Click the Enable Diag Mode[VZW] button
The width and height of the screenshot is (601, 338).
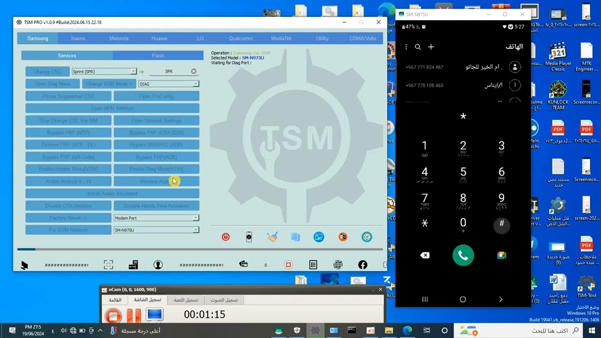click(156, 169)
